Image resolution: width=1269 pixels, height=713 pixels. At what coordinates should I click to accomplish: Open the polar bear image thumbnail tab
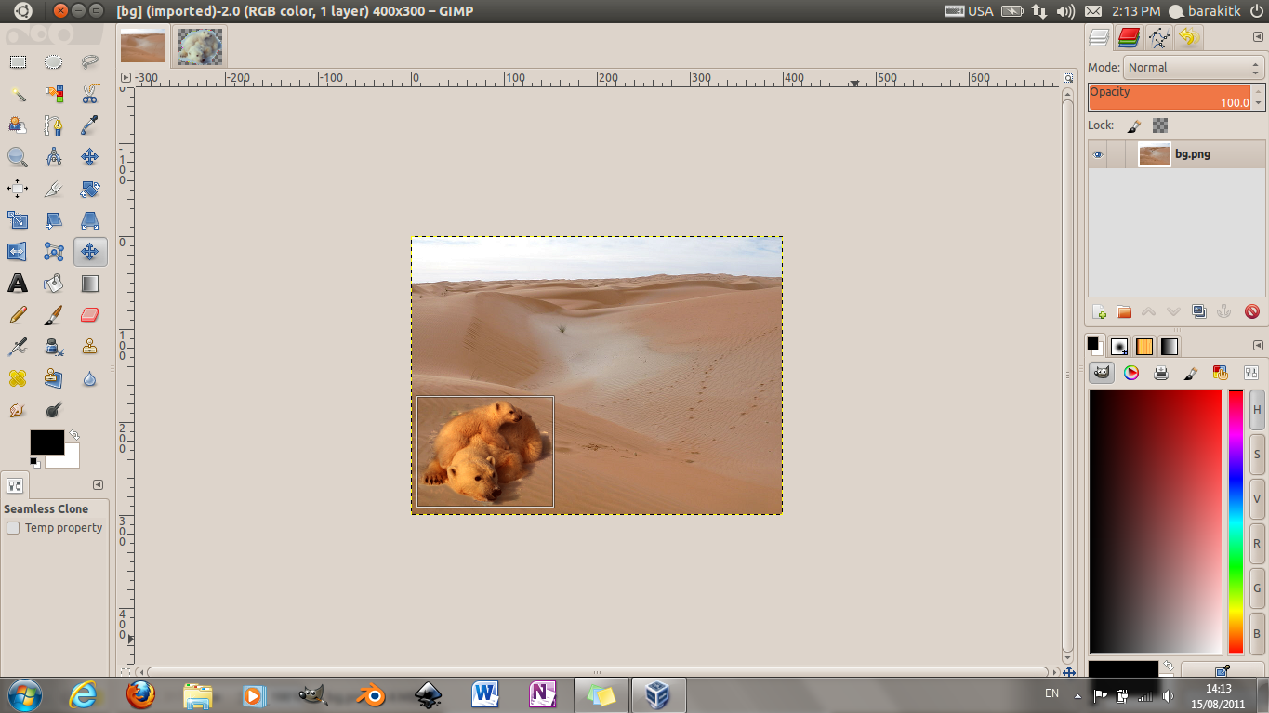click(200, 46)
